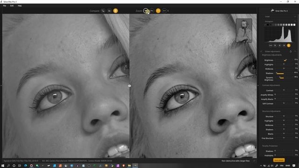Click the Brightness Adjustments heading
The height and width of the screenshot is (168, 299).
pyautogui.click(x=272, y=55)
